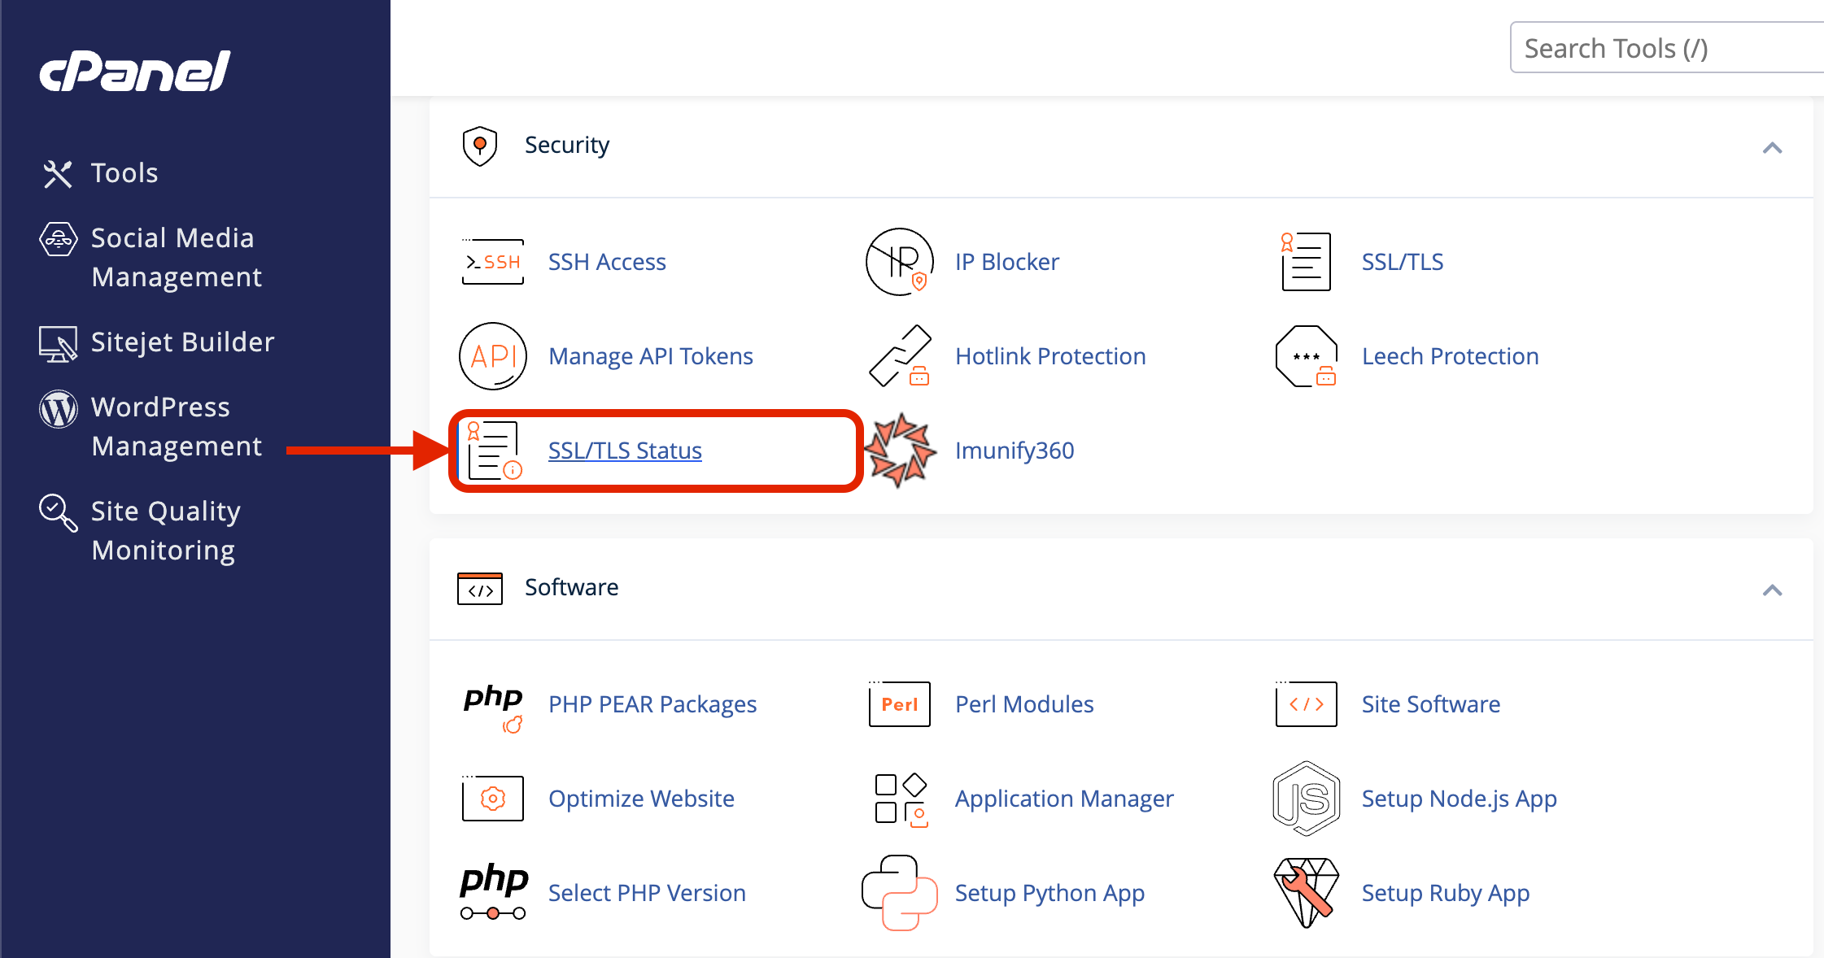
Task: Click the Search Tools input field
Action: 1667,48
